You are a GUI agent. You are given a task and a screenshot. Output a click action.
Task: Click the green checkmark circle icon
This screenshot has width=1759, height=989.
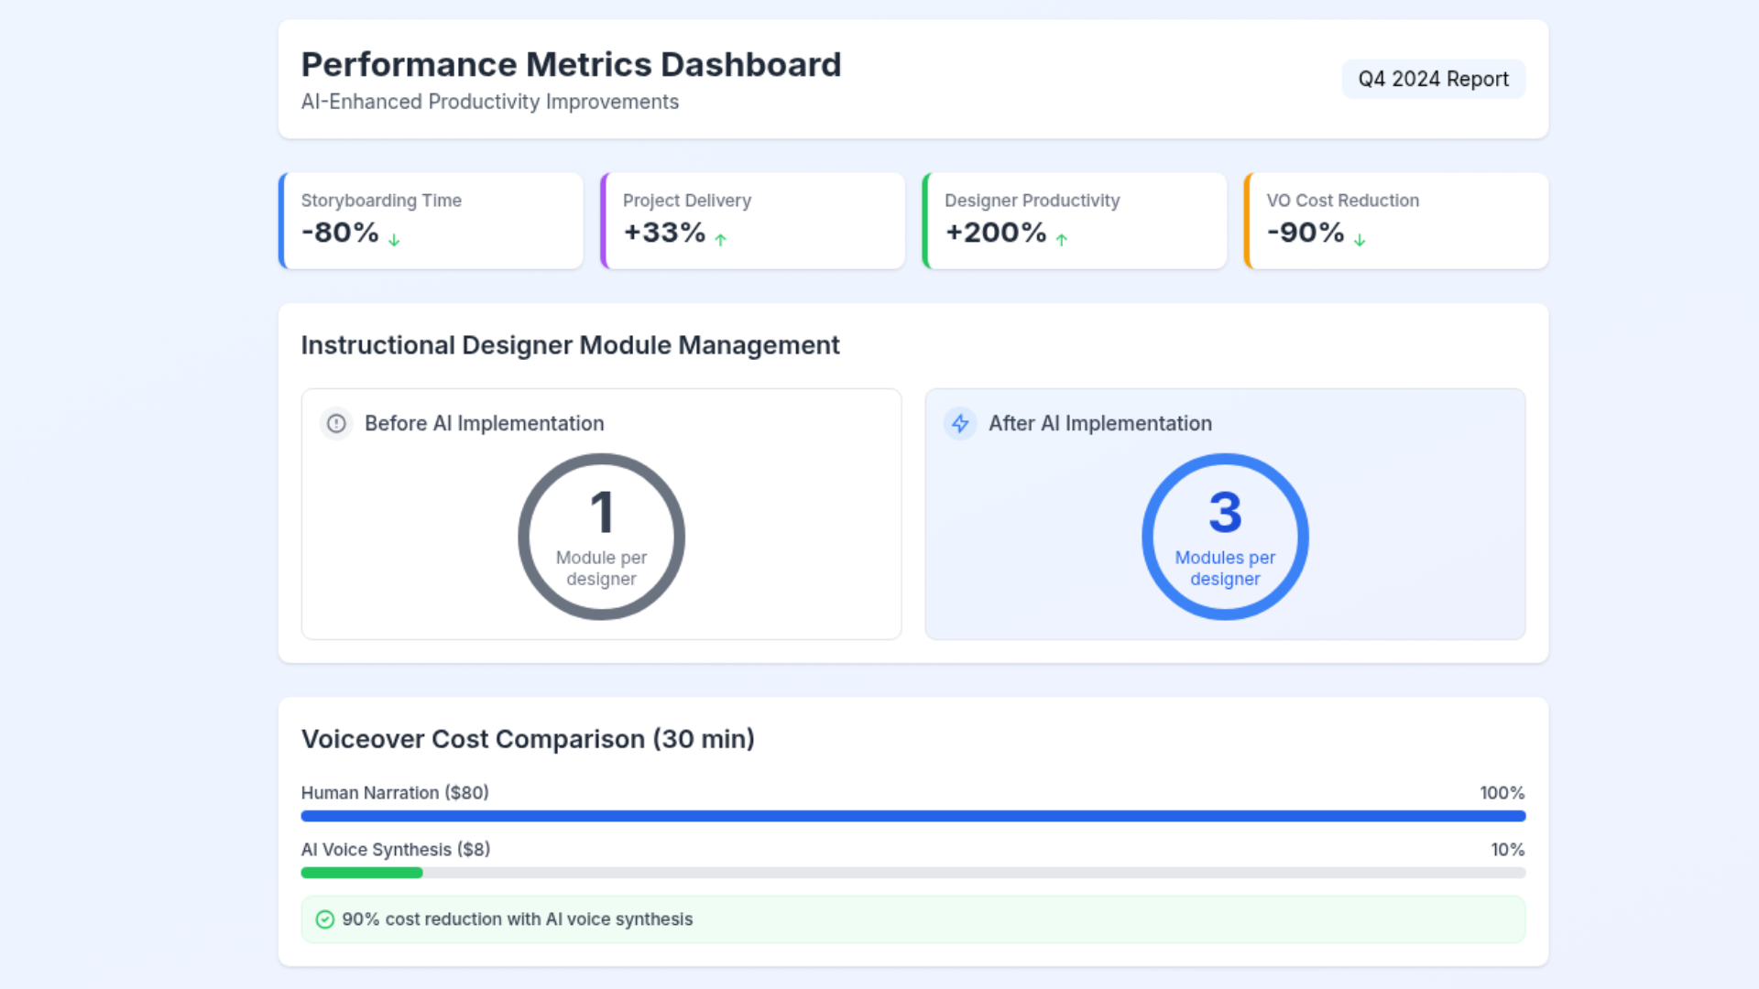(x=324, y=919)
